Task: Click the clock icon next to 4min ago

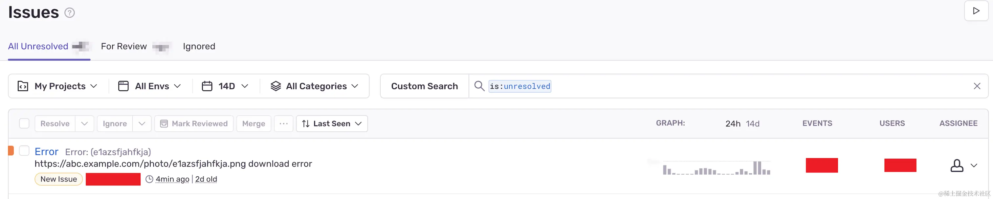Action: 149,179
